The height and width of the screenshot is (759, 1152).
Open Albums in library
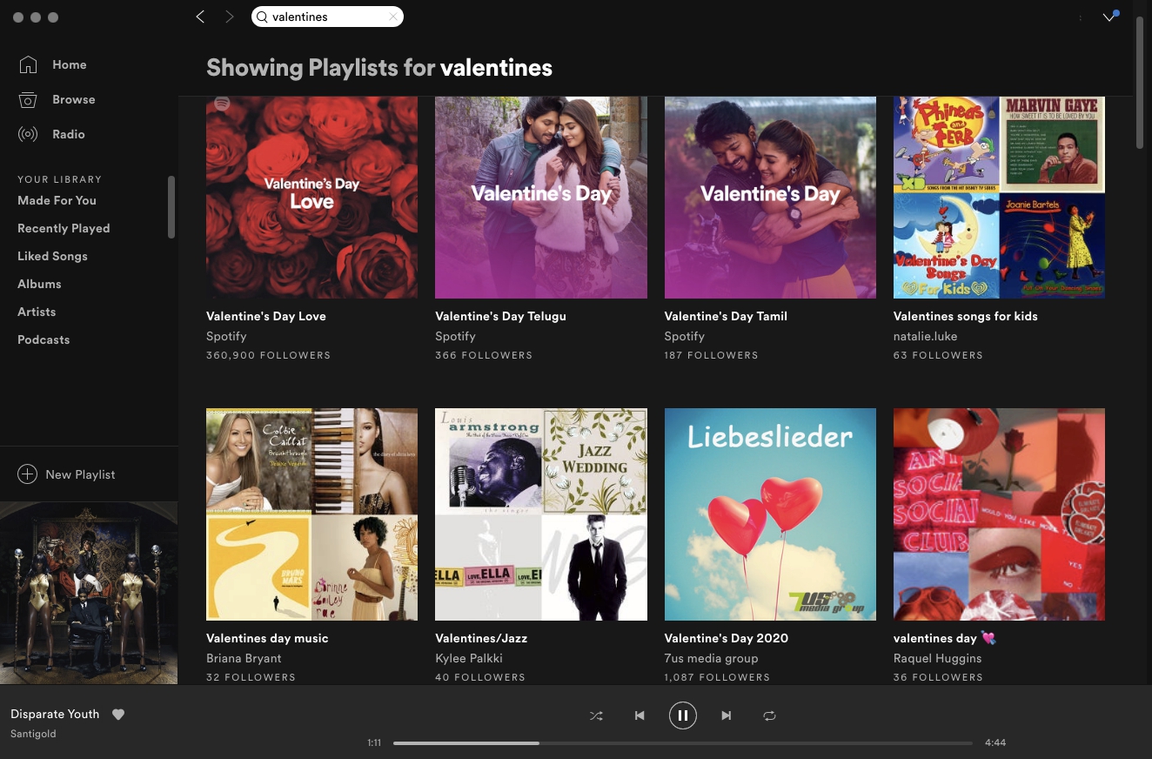(39, 284)
